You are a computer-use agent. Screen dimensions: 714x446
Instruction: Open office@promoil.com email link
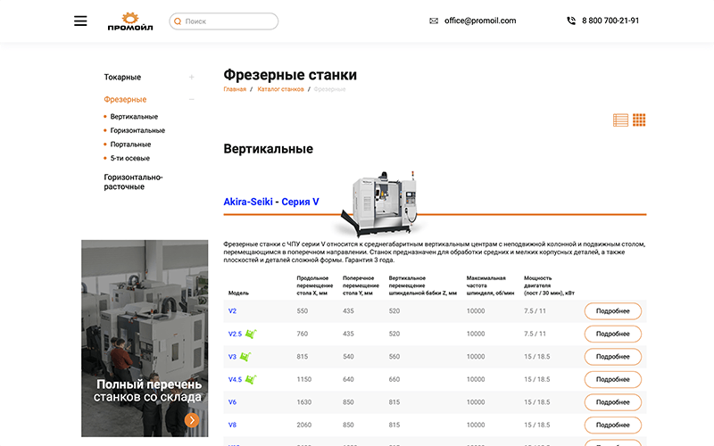[480, 21]
